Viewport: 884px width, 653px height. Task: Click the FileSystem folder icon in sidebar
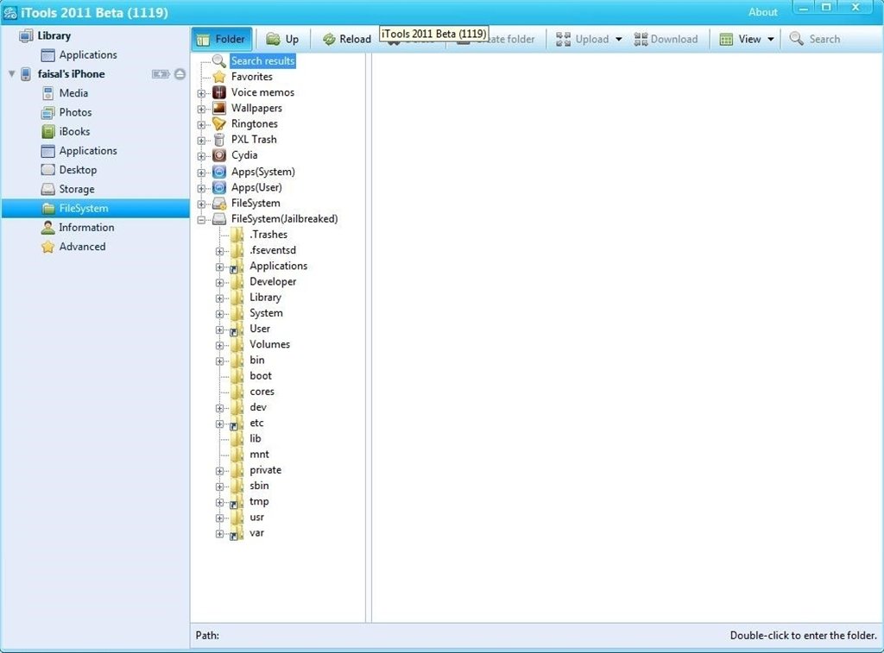[x=48, y=209]
